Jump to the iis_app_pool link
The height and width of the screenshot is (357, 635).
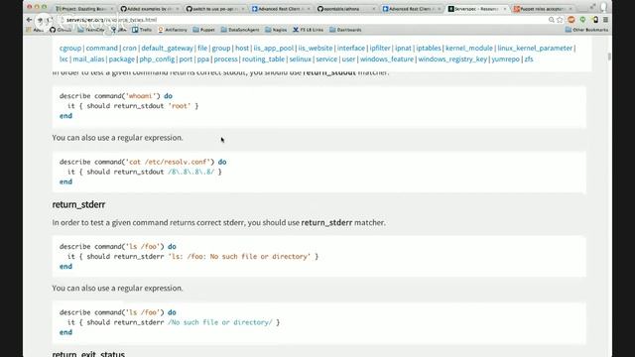pos(274,48)
